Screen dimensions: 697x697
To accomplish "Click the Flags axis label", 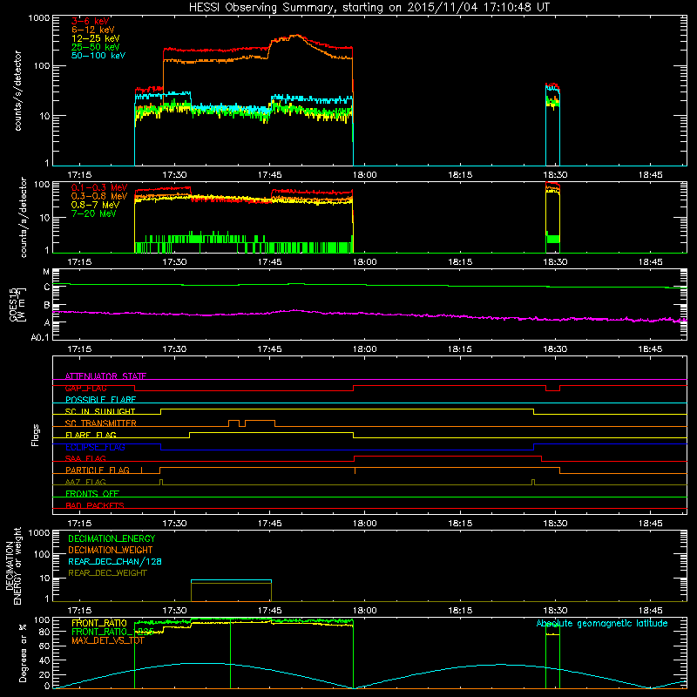I will click(36, 435).
